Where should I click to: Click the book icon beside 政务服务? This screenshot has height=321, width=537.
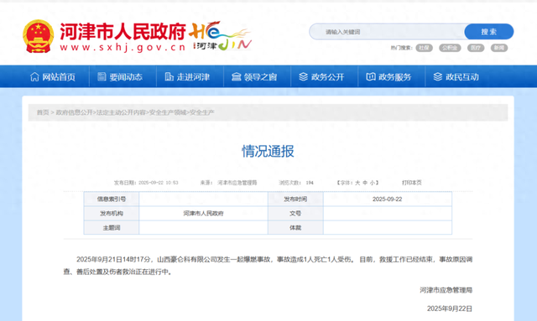click(371, 76)
